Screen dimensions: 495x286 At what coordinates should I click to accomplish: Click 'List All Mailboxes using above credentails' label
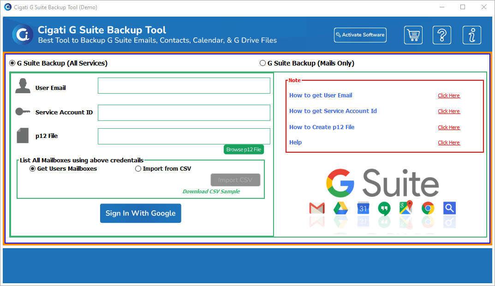coord(82,161)
